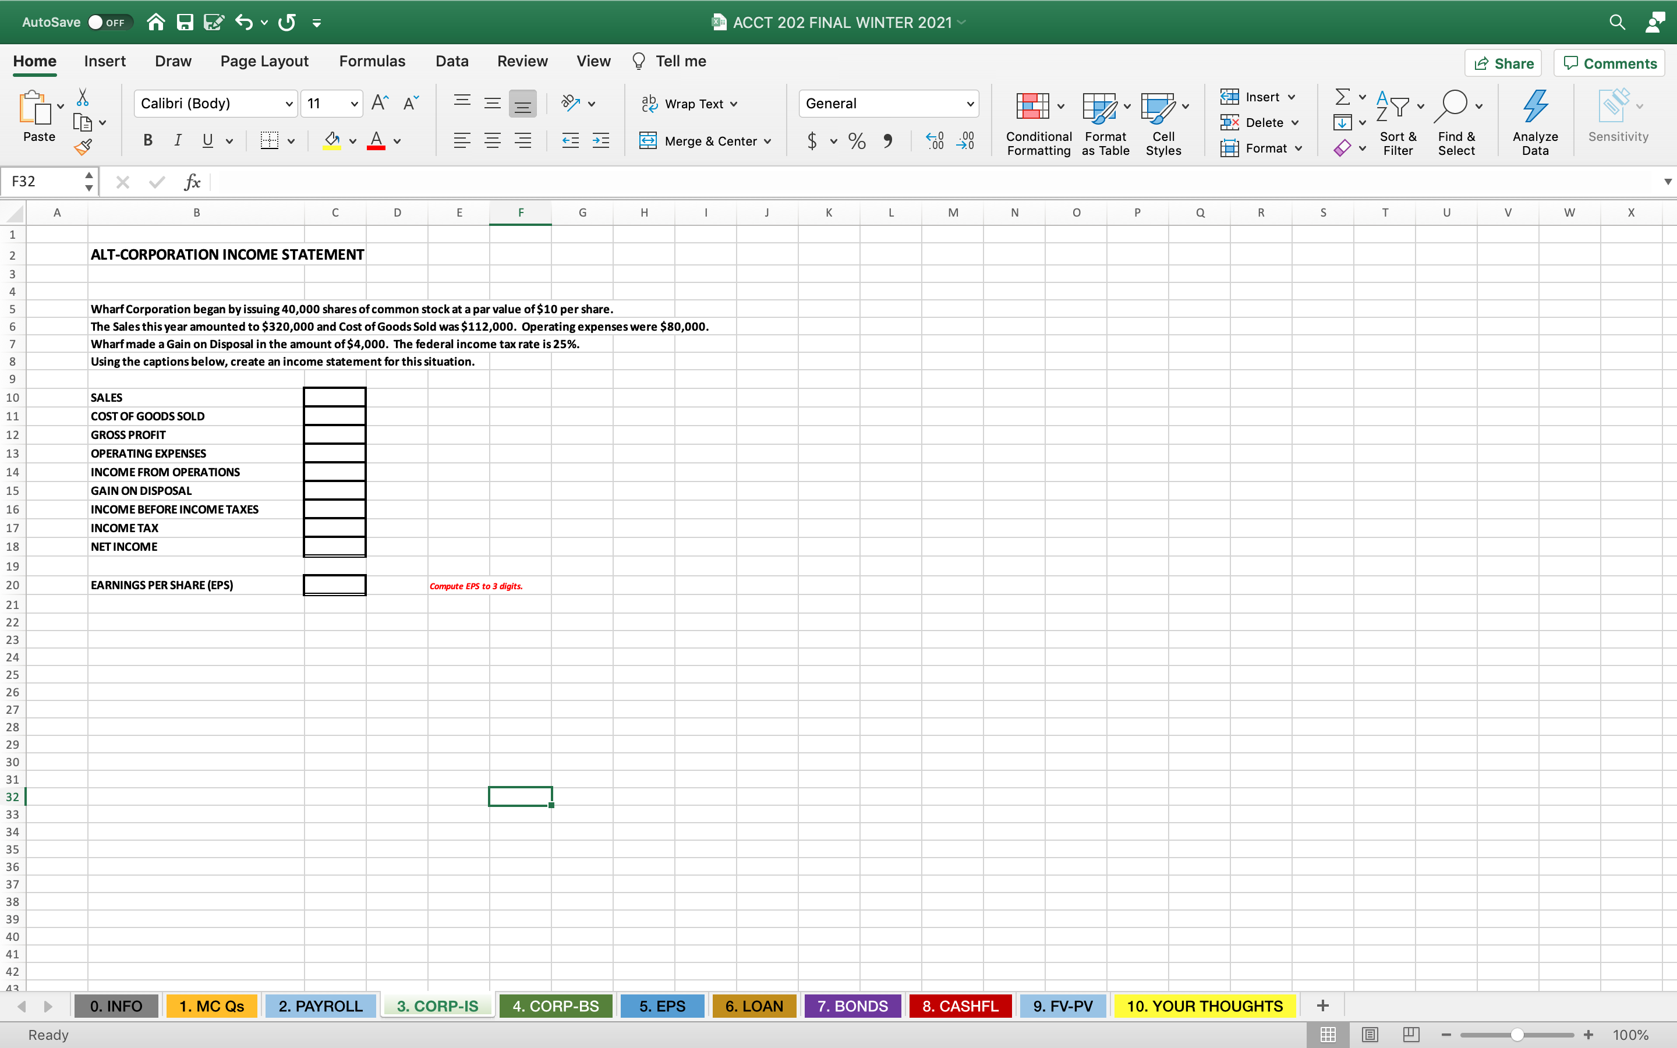Viewport: 1677px width, 1048px height.
Task: Apply bold formatting
Action: [147, 141]
